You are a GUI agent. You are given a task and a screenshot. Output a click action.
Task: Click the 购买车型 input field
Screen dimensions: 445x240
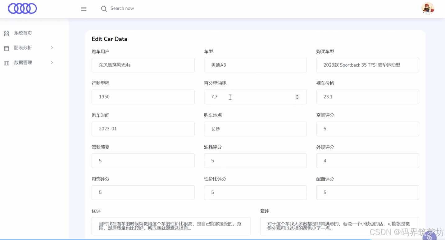(368, 65)
